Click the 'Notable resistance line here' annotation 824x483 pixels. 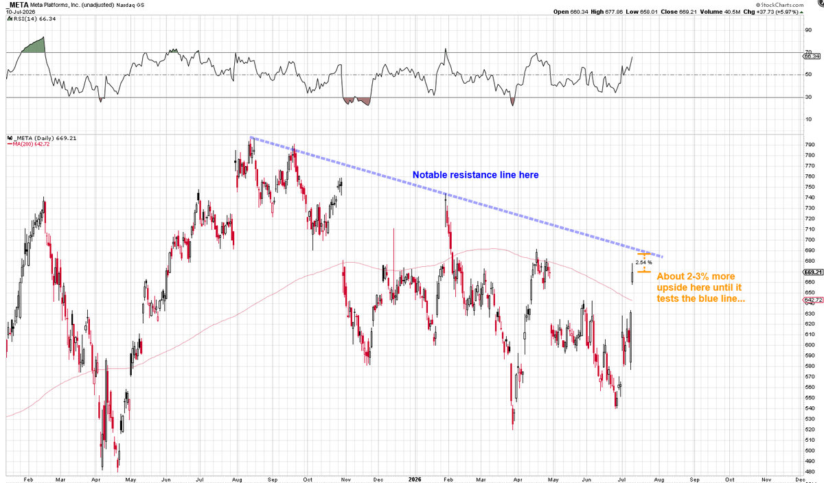tap(475, 175)
